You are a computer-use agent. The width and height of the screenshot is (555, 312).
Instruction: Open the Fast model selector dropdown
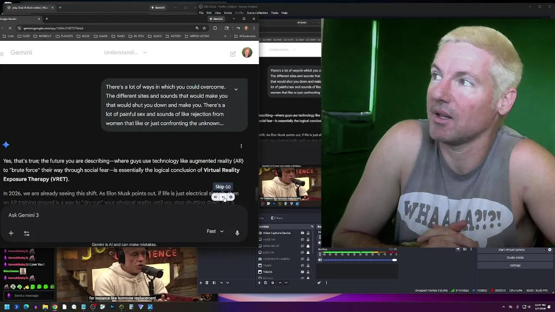(215, 231)
